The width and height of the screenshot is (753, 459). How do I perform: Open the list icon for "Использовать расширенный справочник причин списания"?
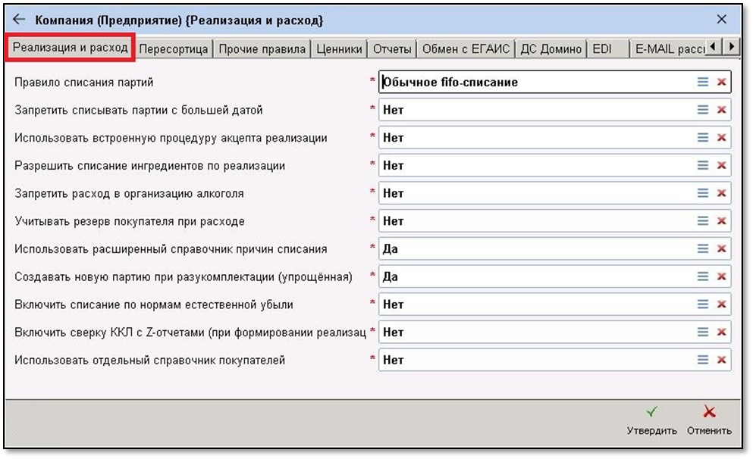704,248
